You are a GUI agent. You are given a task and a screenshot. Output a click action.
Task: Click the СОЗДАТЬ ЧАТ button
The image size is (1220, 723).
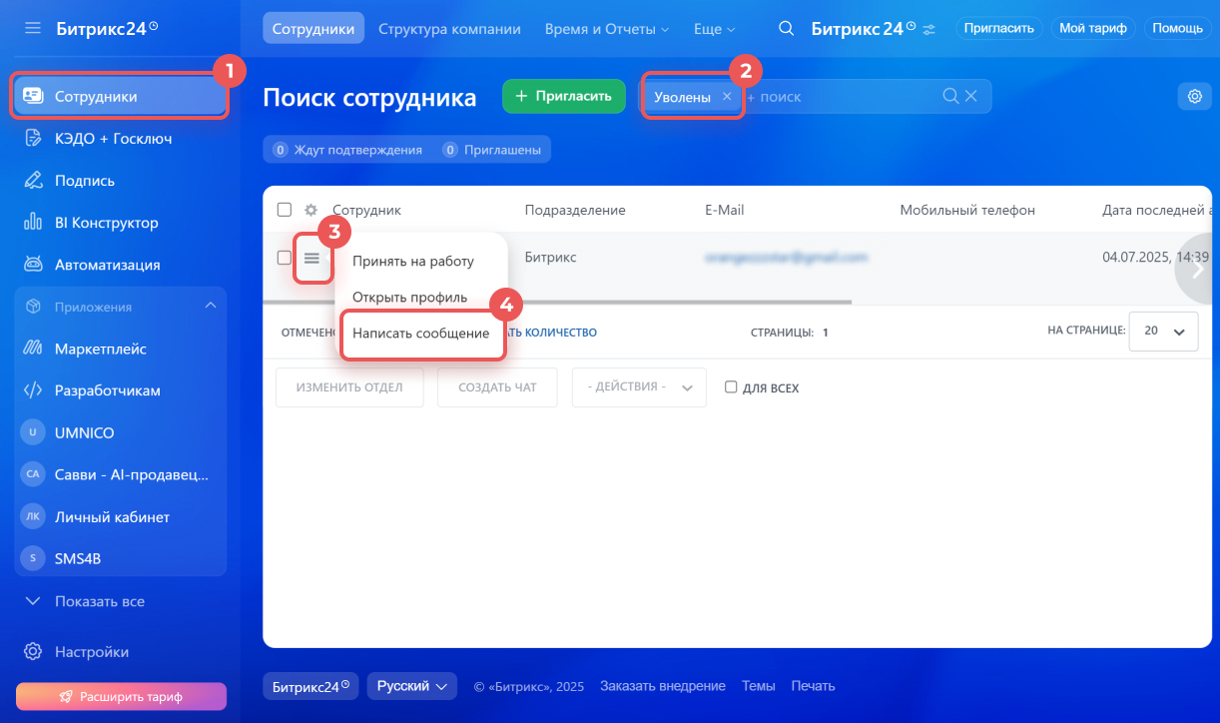click(497, 387)
